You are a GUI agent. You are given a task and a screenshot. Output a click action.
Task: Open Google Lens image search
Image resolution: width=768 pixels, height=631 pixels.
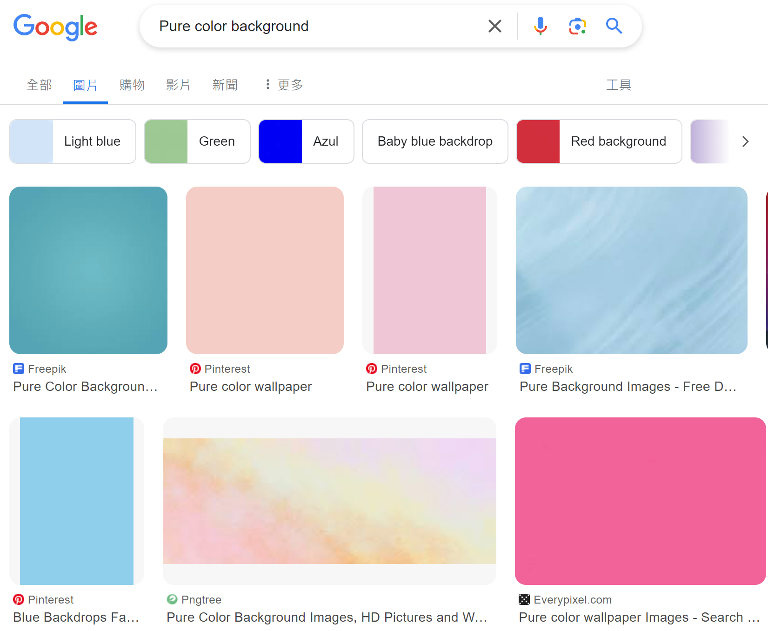click(577, 26)
